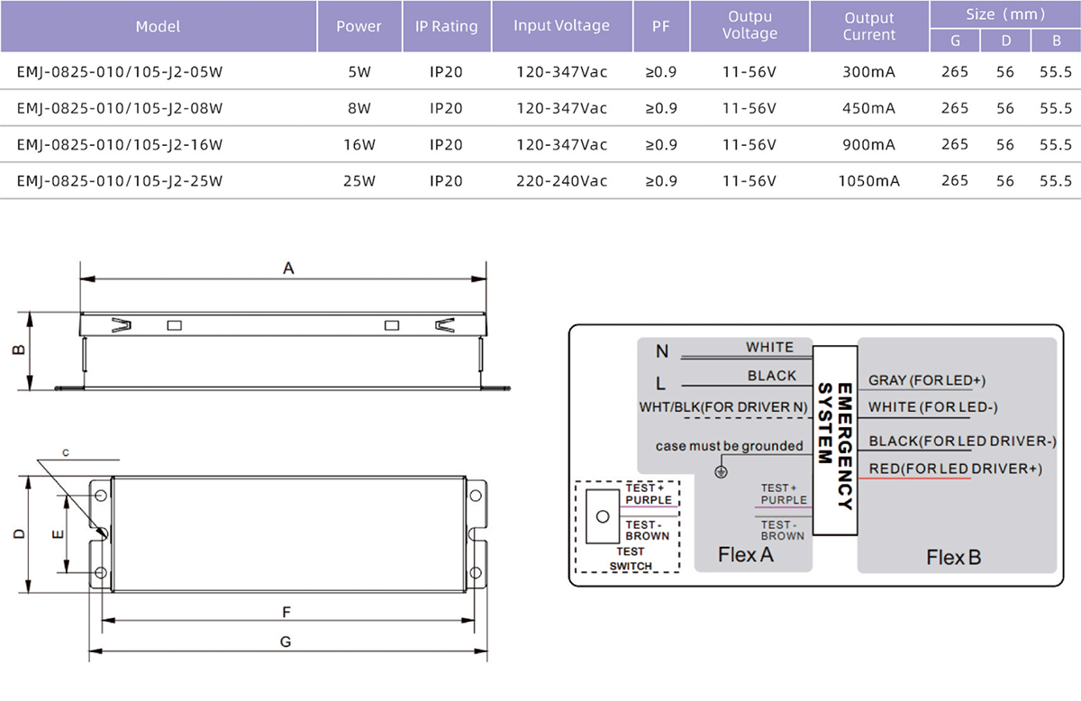Image resolution: width=1081 pixels, height=701 pixels.
Task: Click the Flex B label
Action: 953,558
